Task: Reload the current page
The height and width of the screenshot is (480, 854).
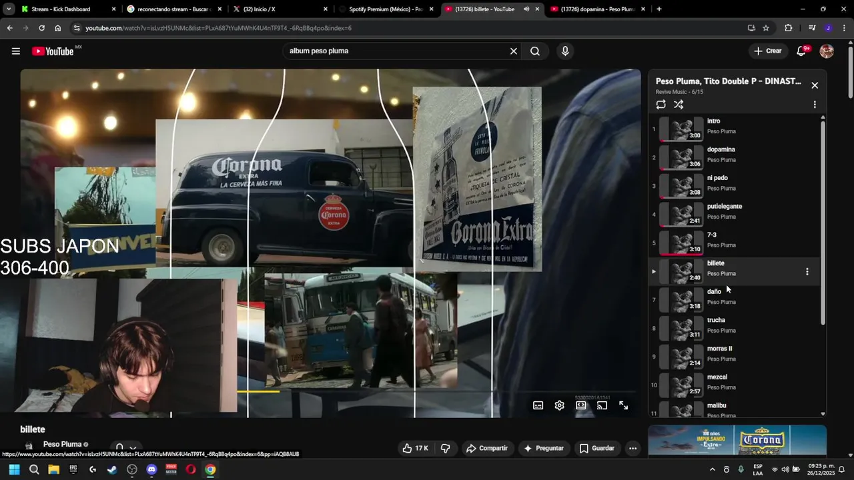Action: point(41,28)
